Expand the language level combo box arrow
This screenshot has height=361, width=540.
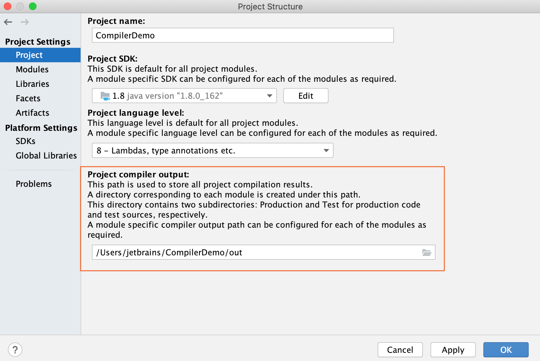[x=326, y=150]
